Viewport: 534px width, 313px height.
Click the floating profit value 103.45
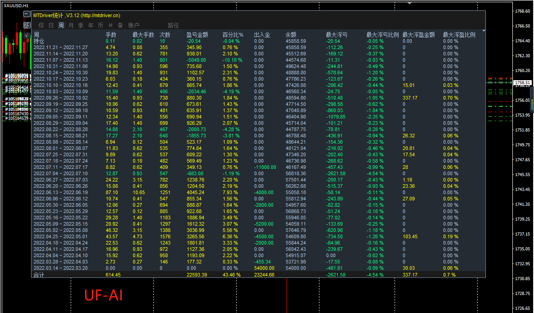click(410, 236)
